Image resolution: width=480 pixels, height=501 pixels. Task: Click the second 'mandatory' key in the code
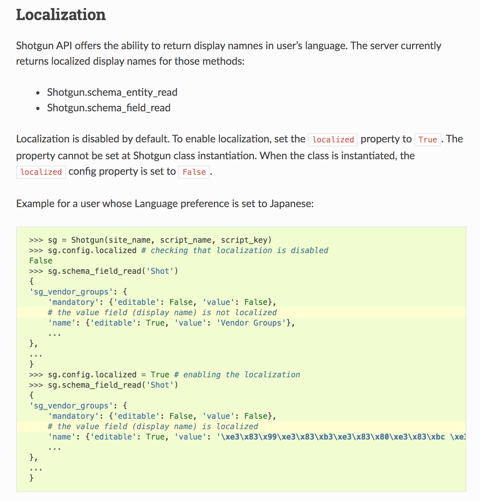[x=73, y=416]
